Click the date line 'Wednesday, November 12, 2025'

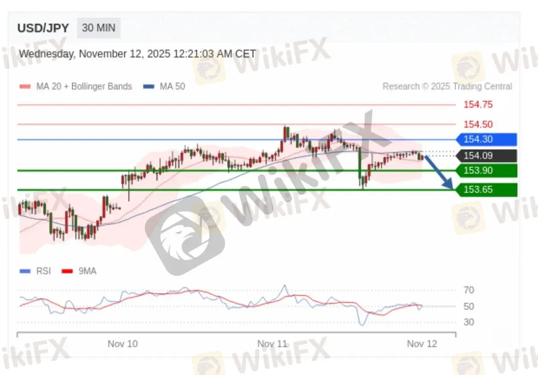point(137,54)
